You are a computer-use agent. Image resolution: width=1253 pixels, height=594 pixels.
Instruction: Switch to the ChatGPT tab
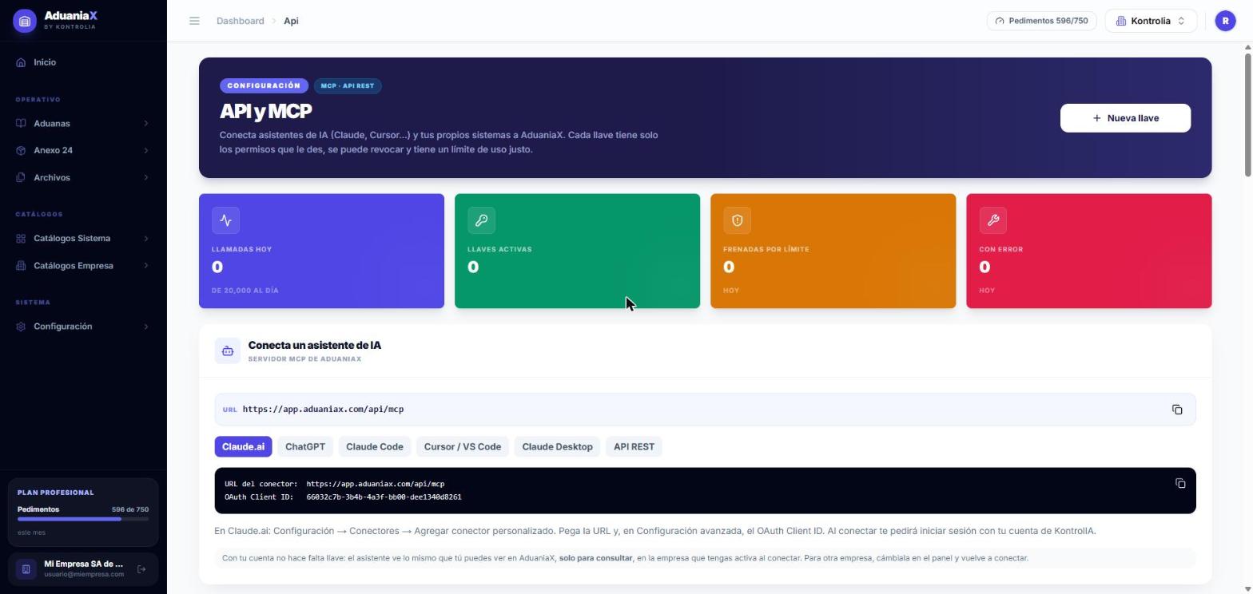(x=305, y=447)
